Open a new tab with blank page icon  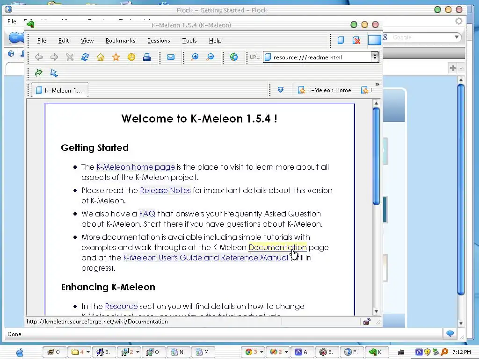[341, 40]
